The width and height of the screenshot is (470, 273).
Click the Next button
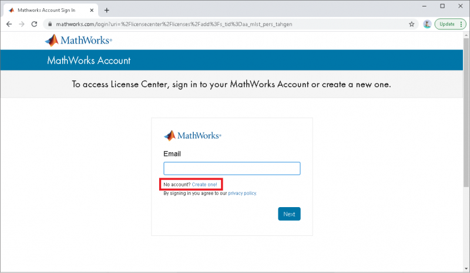(289, 214)
